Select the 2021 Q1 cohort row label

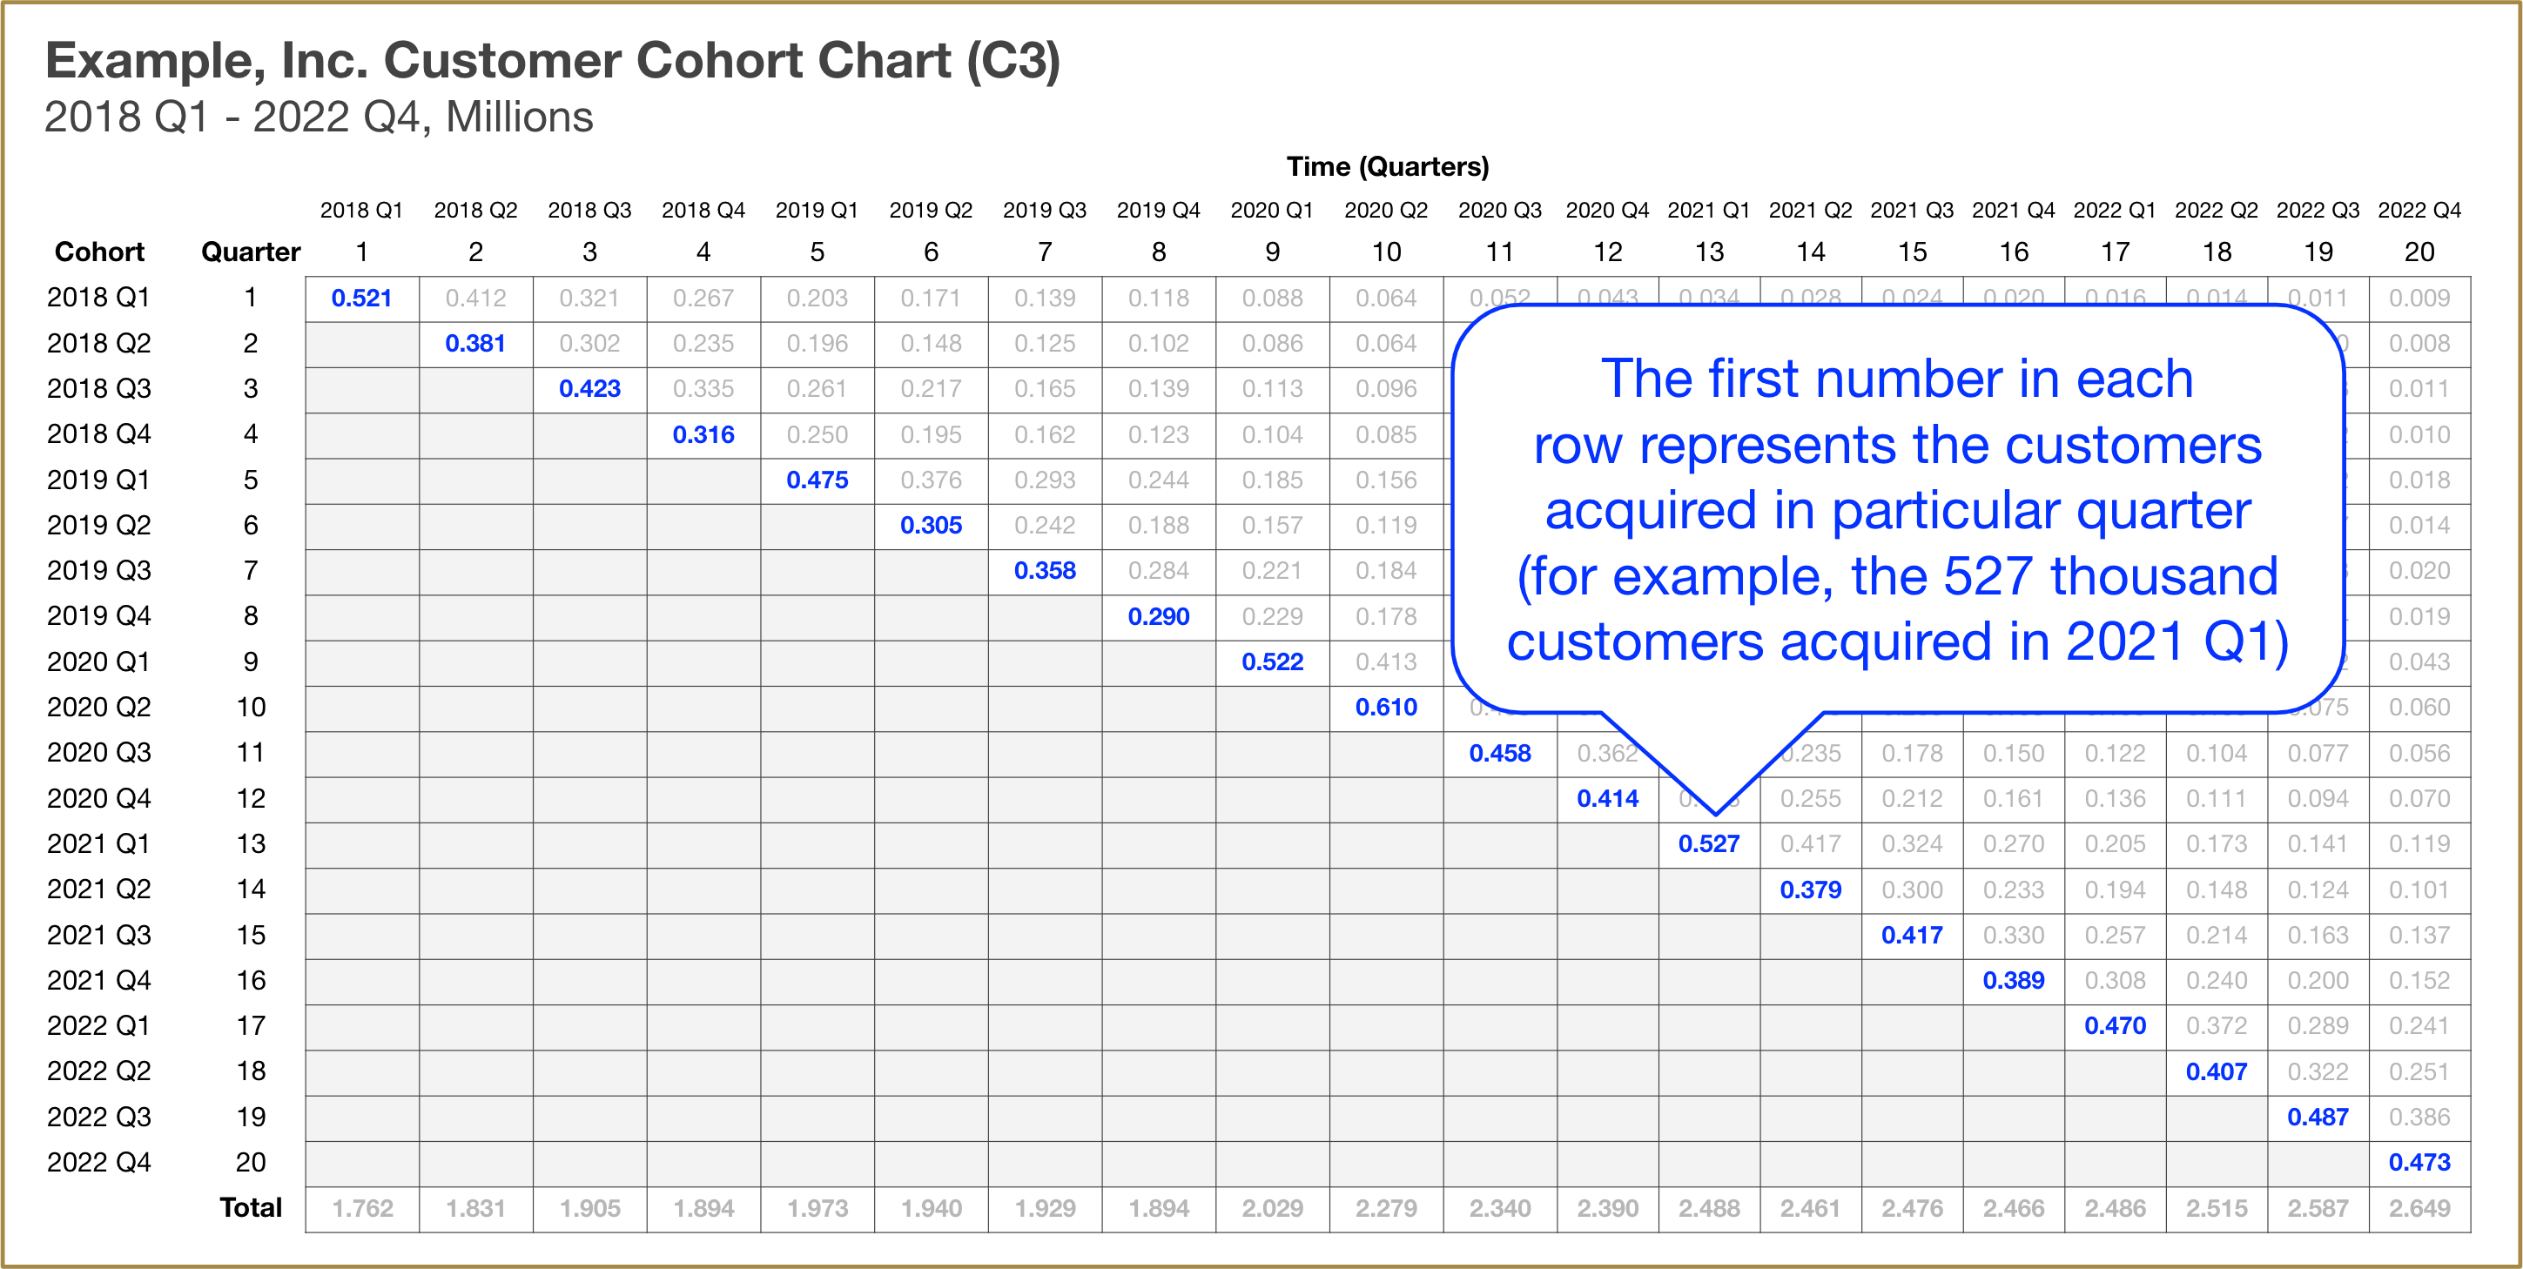click(x=99, y=843)
